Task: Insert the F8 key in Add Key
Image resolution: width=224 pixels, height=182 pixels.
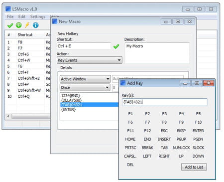Action: coord(164,122)
